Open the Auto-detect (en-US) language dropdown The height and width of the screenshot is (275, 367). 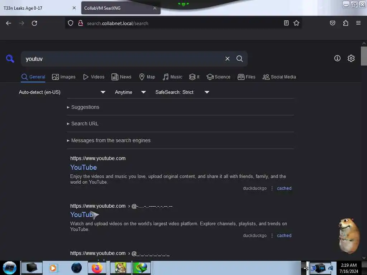pos(62,92)
